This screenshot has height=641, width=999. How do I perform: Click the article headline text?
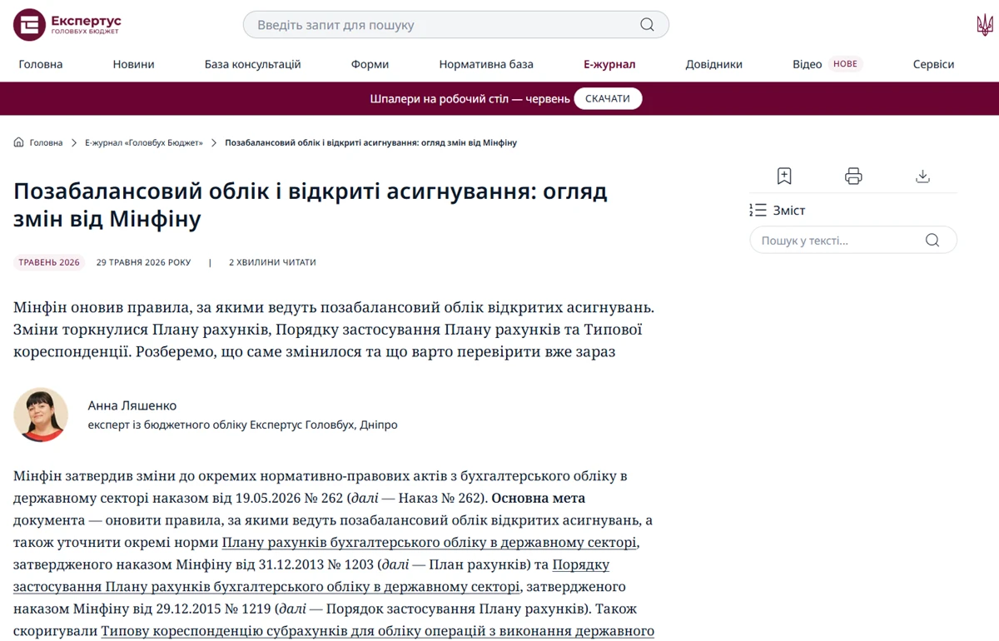311,205
